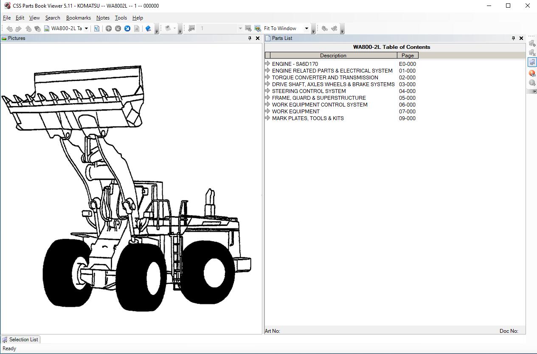Click the wheel loader illustration

click(127, 188)
